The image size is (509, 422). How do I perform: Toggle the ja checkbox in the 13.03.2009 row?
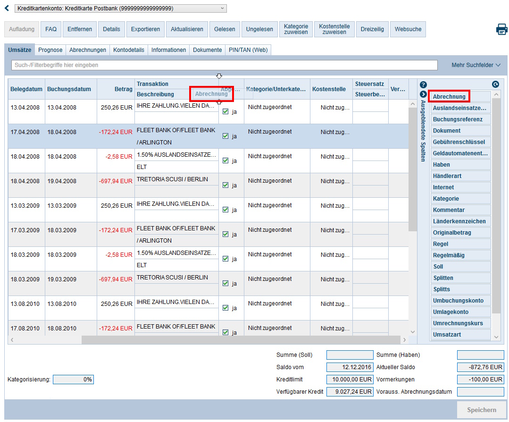click(x=225, y=210)
